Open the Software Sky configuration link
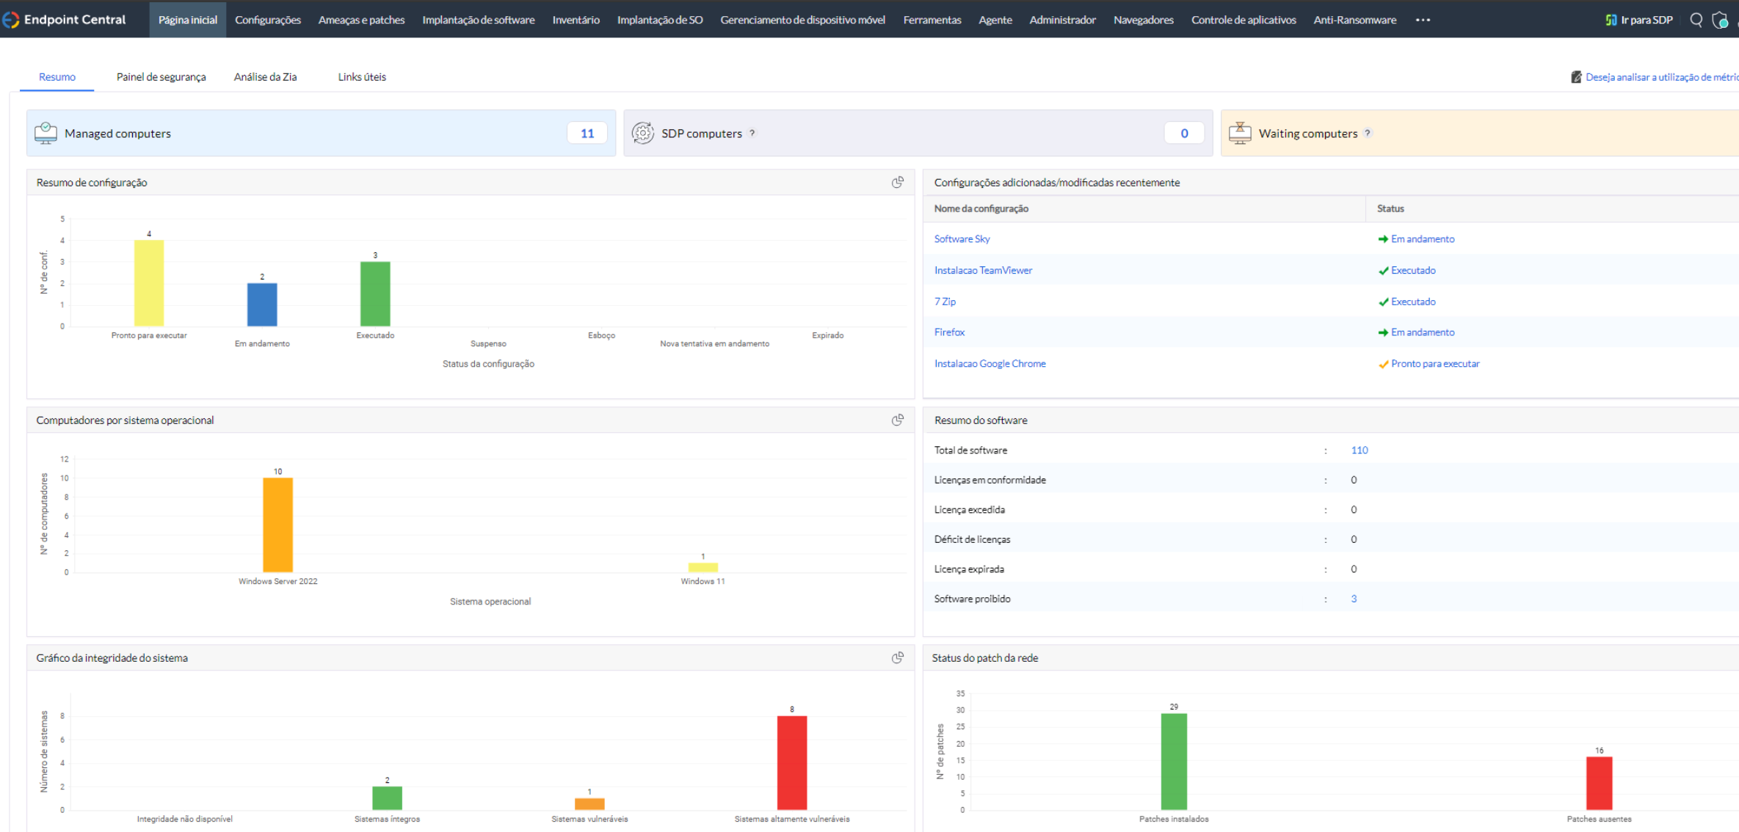 tap(962, 239)
